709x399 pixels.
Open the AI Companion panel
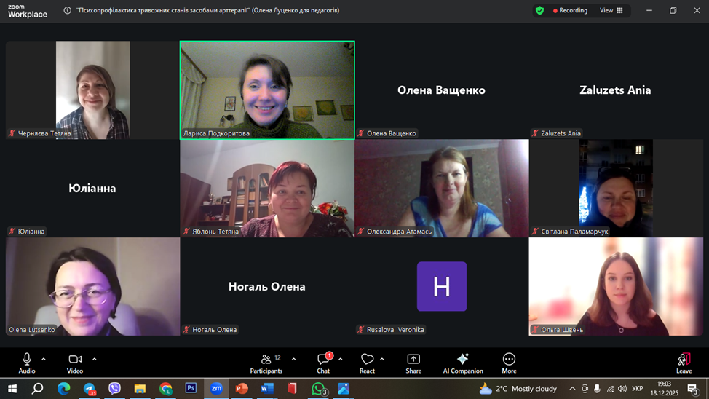pos(462,363)
